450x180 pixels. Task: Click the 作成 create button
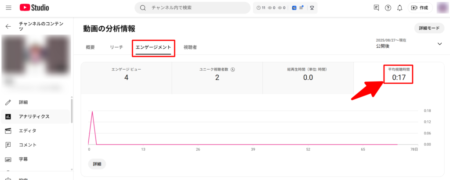click(x=421, y=8)
